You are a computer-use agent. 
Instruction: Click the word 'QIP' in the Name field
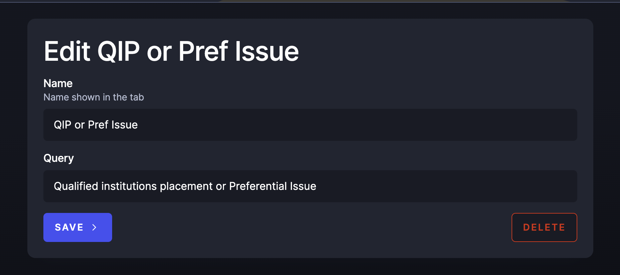(x=63, y=125)
